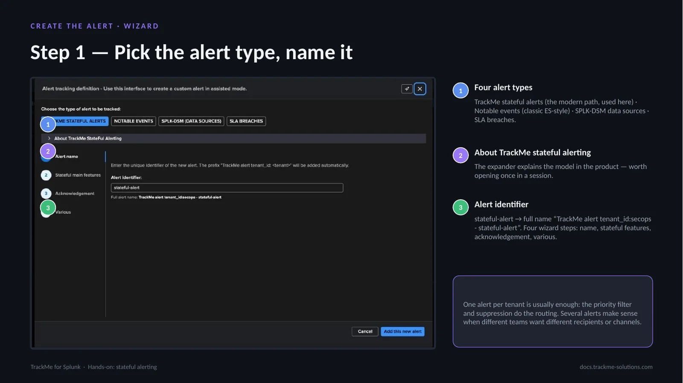
Task: Click the Alert identifier input field
Action: pyautogui.click(x=227, y=187)
